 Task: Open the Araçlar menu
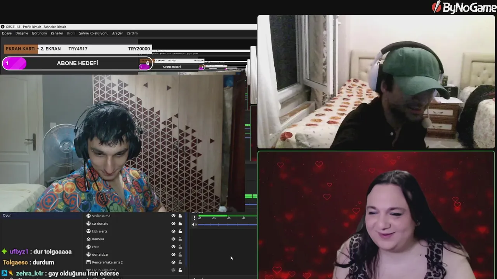pyautogui.click(x=118, y=33)
